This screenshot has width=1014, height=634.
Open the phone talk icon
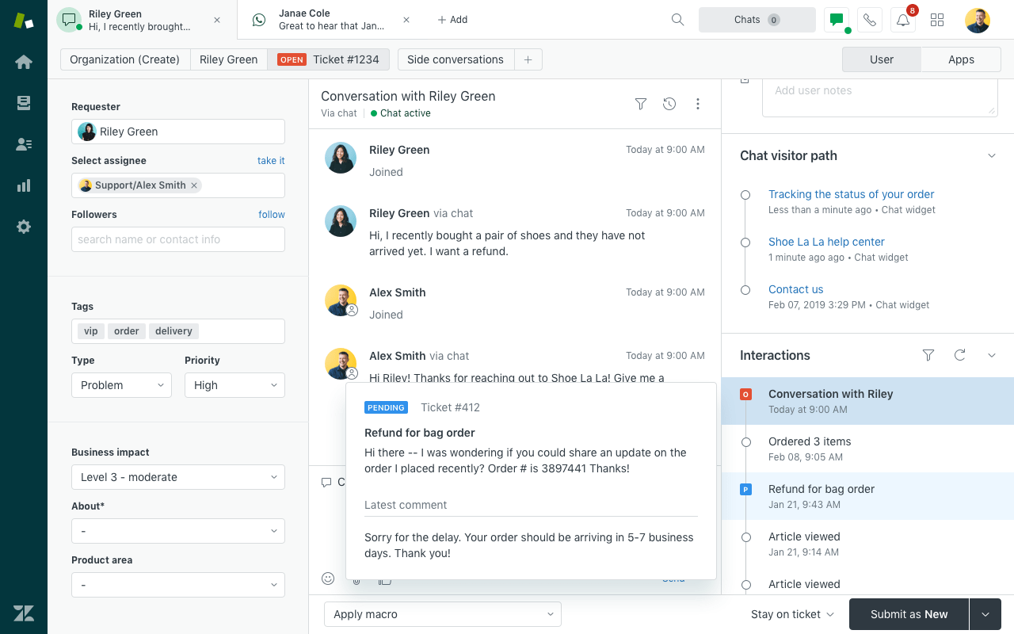point(870,20)
